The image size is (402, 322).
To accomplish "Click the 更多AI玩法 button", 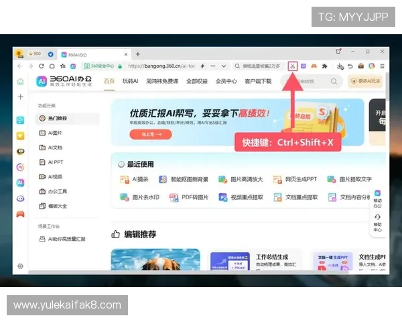I will click(365, 81).
